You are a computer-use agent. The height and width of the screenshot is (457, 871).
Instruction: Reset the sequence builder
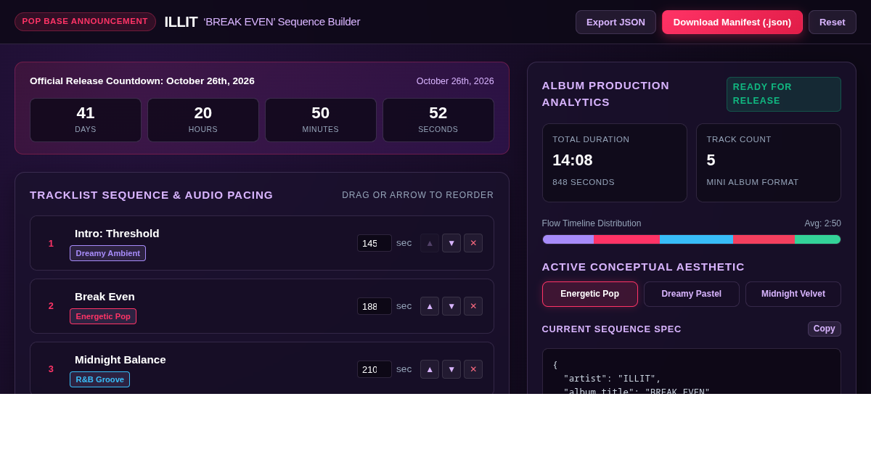pos(833,22)
